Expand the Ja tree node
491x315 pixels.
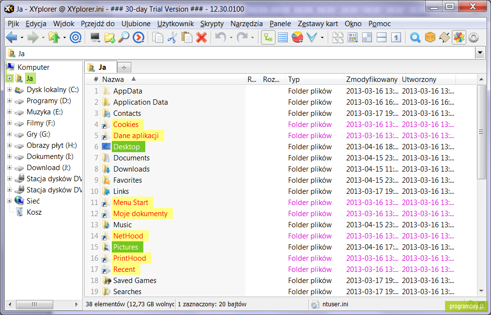click(9, 78)
